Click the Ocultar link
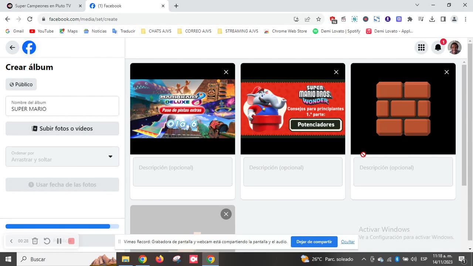 (x=348, y=242)
